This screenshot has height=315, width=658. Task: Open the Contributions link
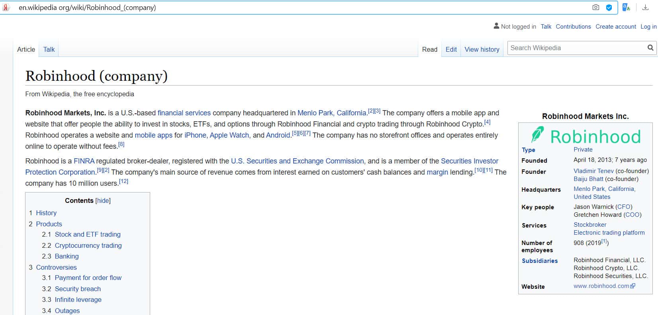point(573,26)
